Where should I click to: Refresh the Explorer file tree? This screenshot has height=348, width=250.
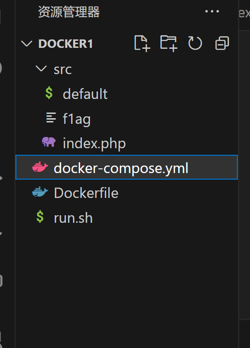pyautogui.click(x=195, y=43)
